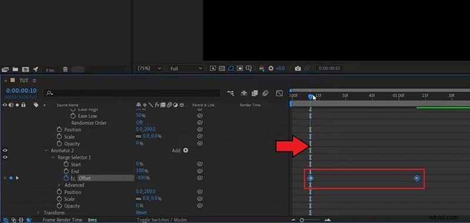Enable the Frame Blending timeline icon
Image resolution: width=470 pixels, height=223 pixels.
[x=255, y=93]
